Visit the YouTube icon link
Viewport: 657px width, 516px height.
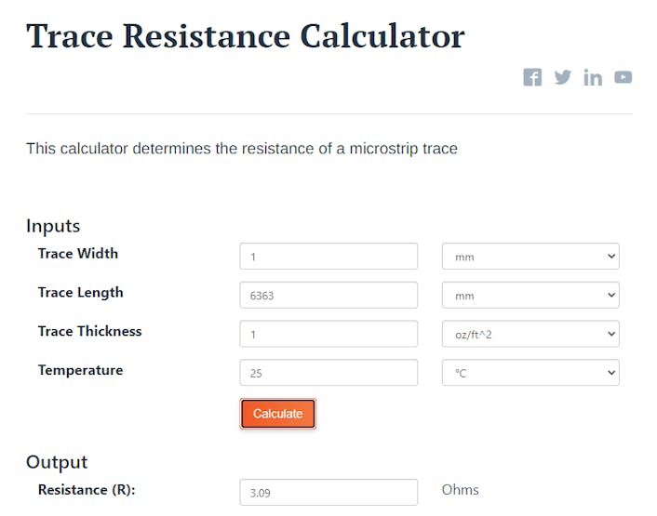623,77
